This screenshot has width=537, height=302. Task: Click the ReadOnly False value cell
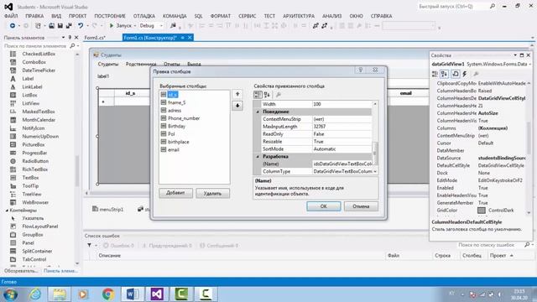coord(342,134)
